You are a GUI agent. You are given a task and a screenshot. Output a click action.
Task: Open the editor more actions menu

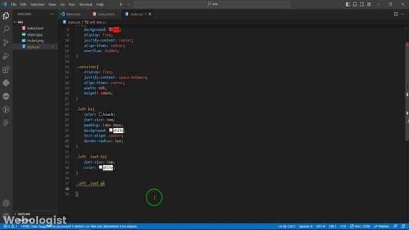pos(403,14)
